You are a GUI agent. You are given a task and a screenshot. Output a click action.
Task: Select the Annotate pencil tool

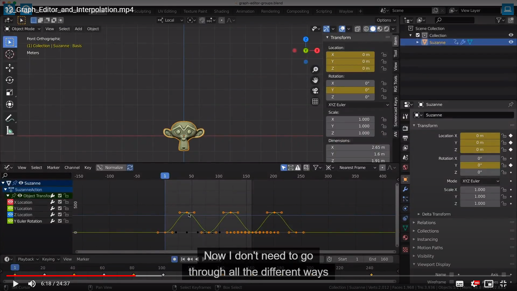pyautogui.click(x=10, y=118)
